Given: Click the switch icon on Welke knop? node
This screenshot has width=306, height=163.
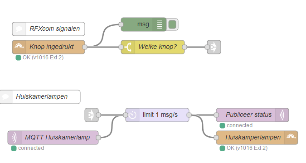Looking at the screenshot, I should point(128,47).
